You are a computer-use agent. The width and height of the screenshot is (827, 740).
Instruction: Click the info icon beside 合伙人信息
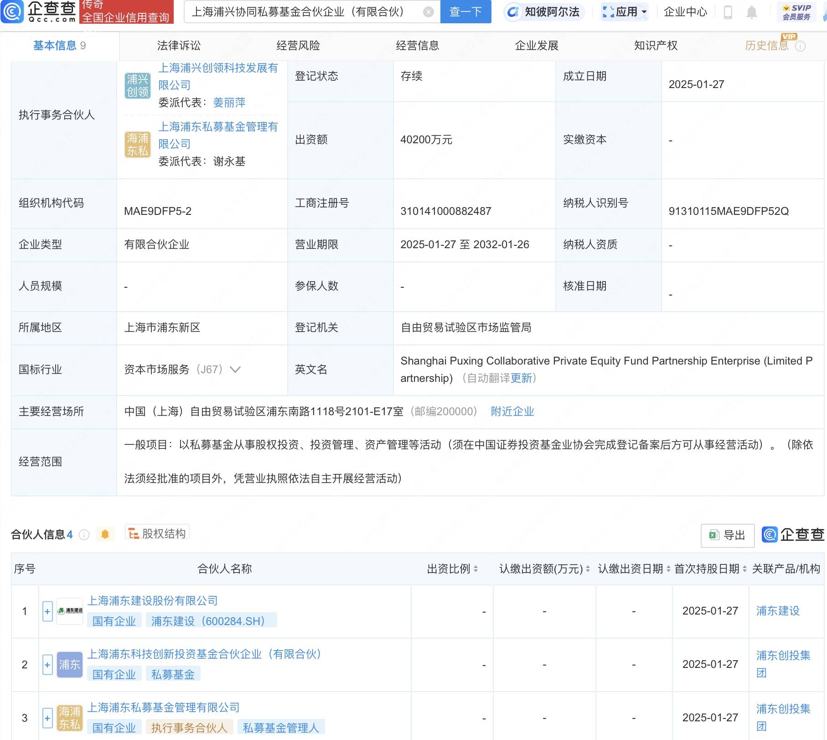click(x=84, y=534)
